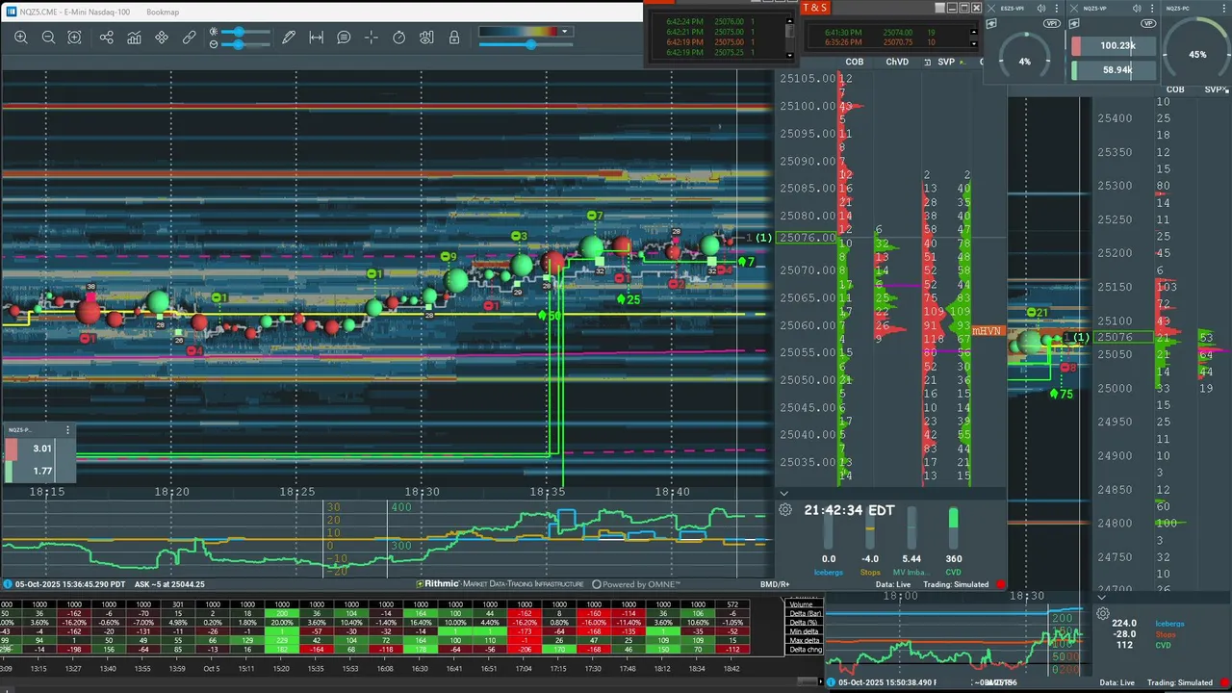1232x693 pixels.
Task: Click the diamond-shaped studies icon
Action: tap(162, 38)
